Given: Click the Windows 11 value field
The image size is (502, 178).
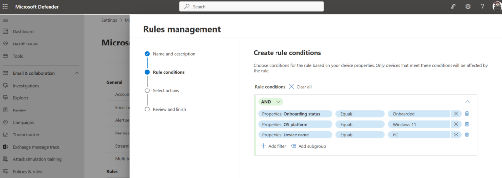Looking at the screenshot, I should (419, 124).
